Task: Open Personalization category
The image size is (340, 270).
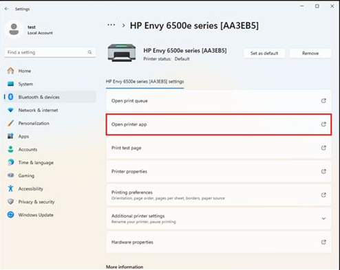Action: point(50,123)
